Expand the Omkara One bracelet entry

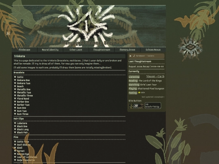22,80
